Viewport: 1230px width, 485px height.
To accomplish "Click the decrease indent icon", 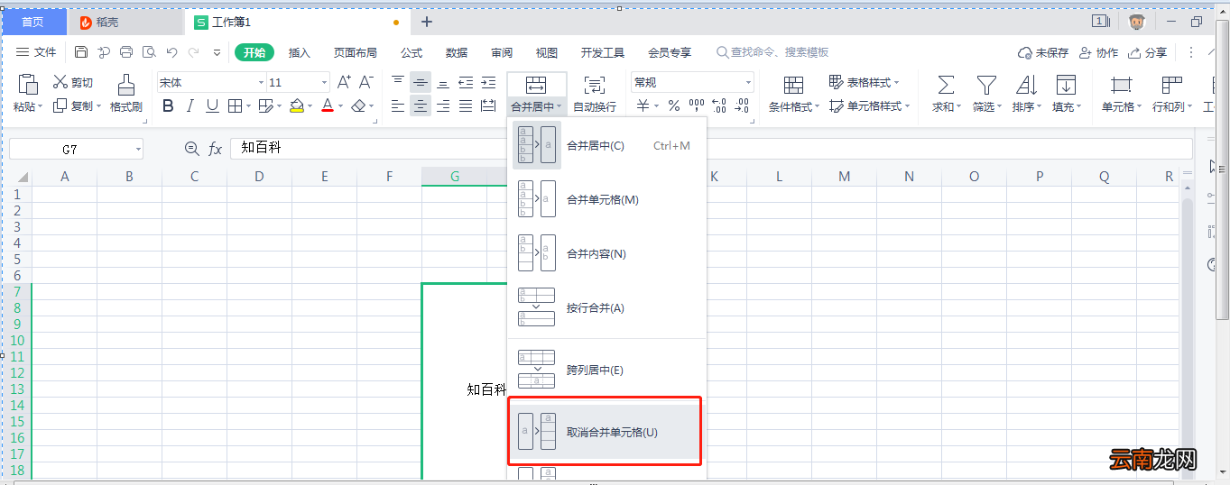I will (x=466, y=82).
